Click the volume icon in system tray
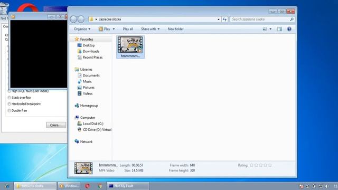The height and width of the screenshot is (190, 338). tap(327, 186)
